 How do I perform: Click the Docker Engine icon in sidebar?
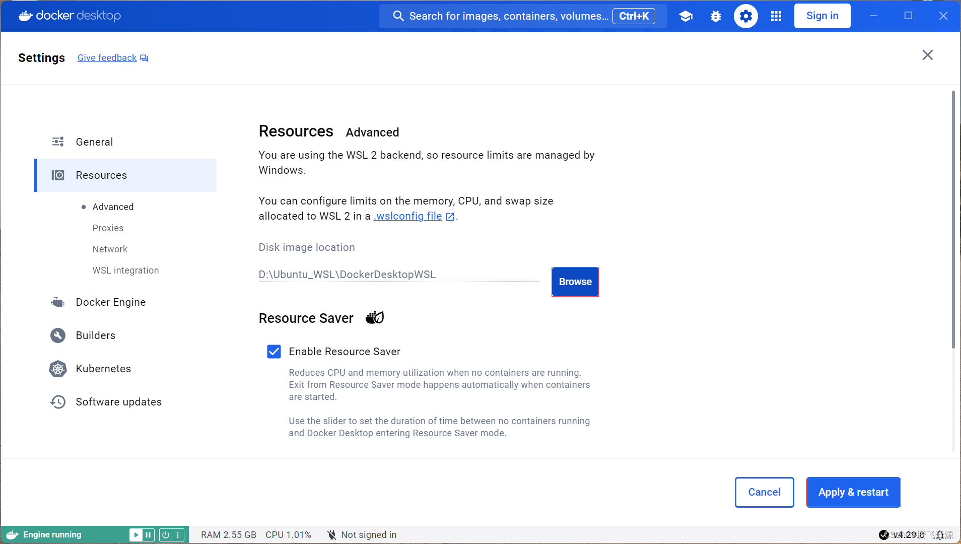[58, 302]
